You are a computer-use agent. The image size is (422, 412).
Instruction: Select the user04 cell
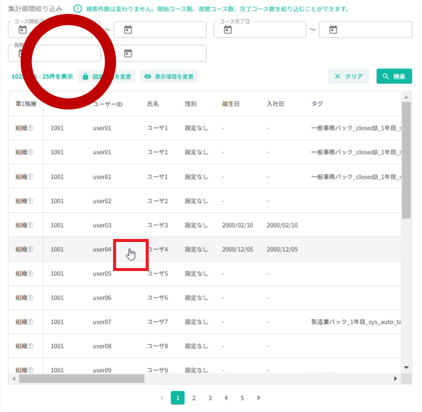102,250
